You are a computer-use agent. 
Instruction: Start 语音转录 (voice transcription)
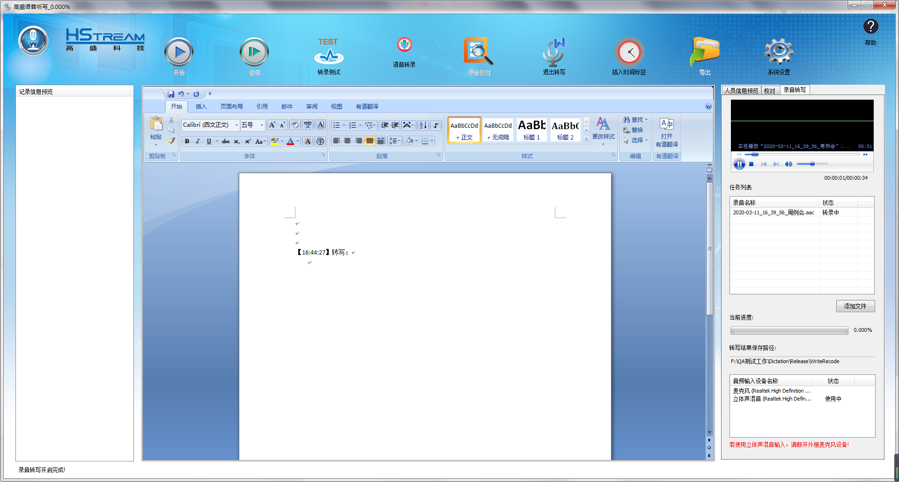404,52
